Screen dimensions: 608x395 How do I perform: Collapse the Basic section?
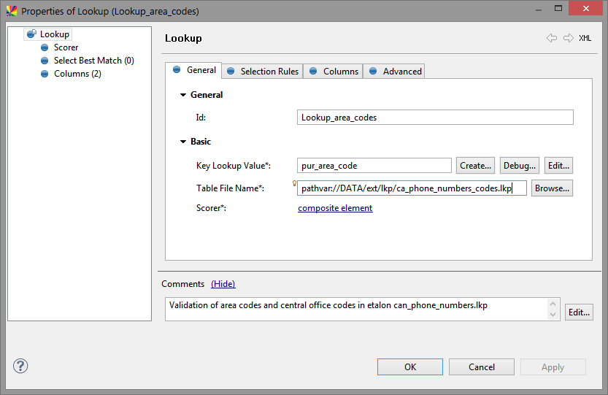[x=182, y=142]
